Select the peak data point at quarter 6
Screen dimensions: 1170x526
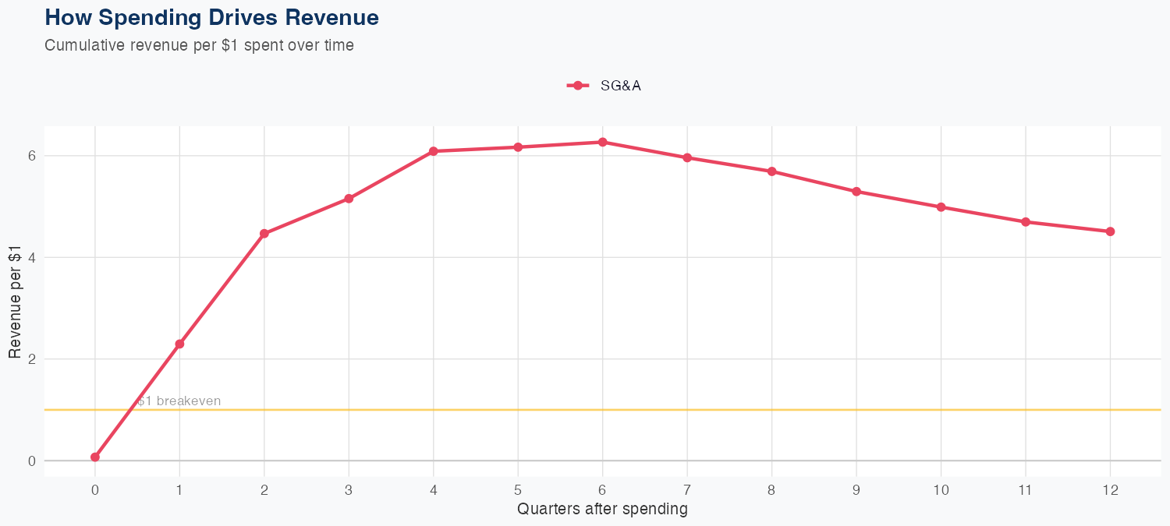tap(602, 142)
